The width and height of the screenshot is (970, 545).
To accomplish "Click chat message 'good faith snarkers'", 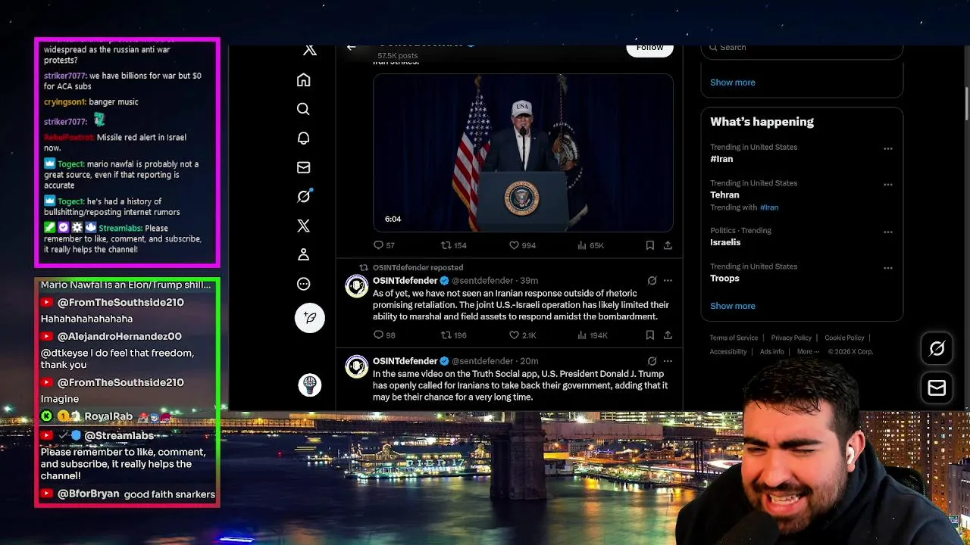I will 170,494.
